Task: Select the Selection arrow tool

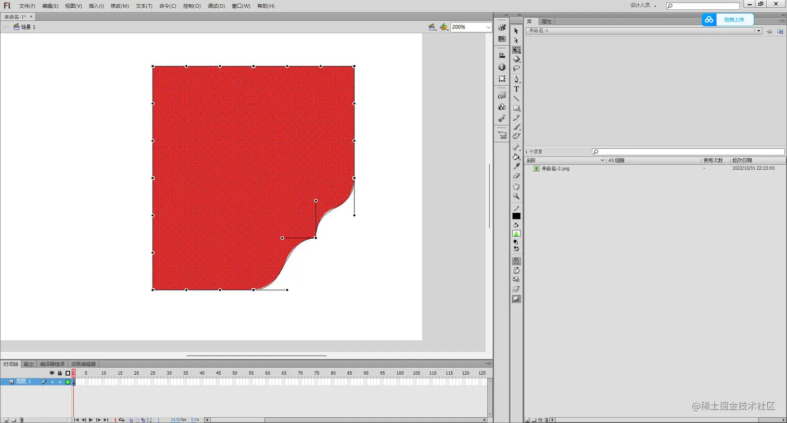Action: pyautogui.click(x=516, y=31)
